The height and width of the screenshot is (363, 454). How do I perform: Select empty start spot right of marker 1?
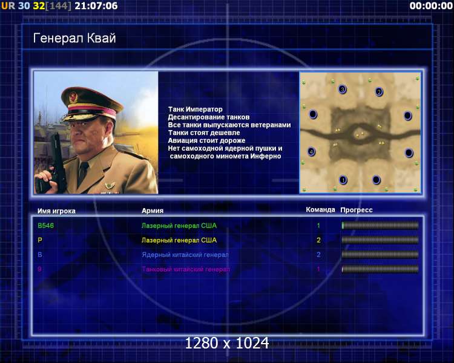point(376,180)
